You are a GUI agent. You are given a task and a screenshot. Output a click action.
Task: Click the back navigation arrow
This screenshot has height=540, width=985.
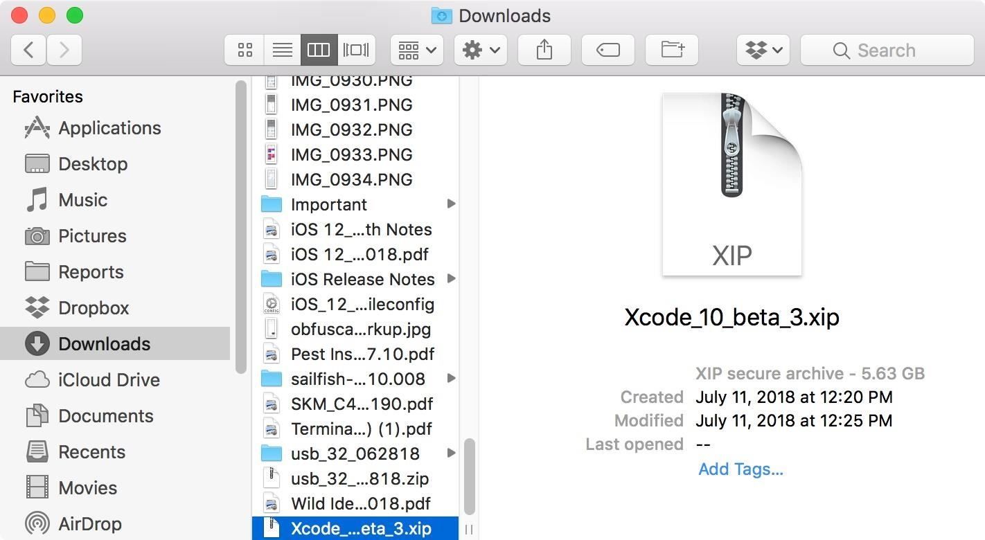[28, 49]
